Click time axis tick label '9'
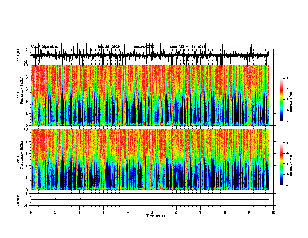The width and height of the screenshot is (308, 238). coord(249,212)
